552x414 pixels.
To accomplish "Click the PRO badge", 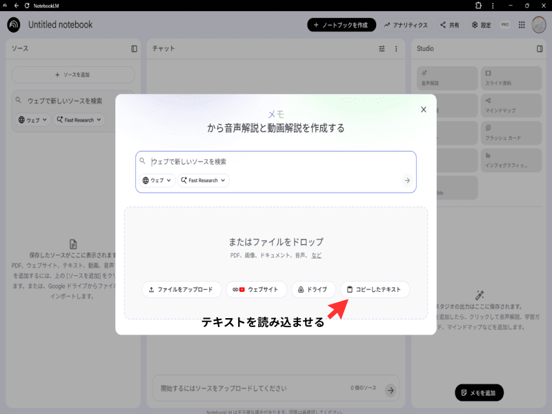I will tap(505, 25).
